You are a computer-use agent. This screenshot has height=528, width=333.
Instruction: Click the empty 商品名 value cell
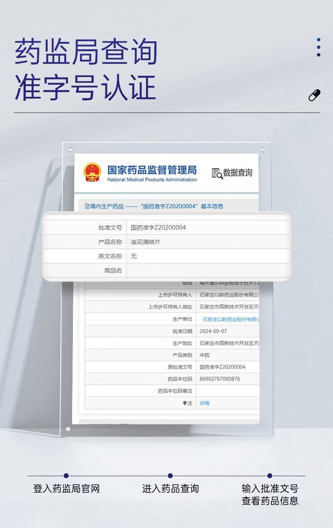click(x=208, y=271)
